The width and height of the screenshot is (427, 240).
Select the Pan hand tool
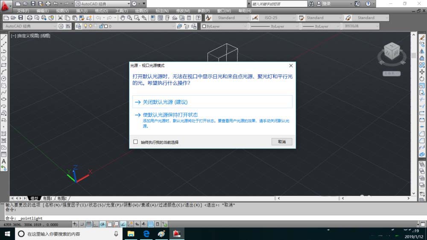pyautogui.click(x=123, y=18)
